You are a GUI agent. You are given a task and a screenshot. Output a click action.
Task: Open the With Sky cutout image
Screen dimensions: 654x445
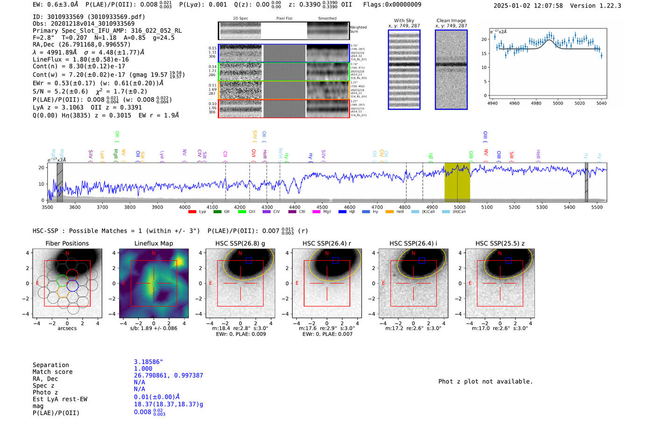(404, 70)
